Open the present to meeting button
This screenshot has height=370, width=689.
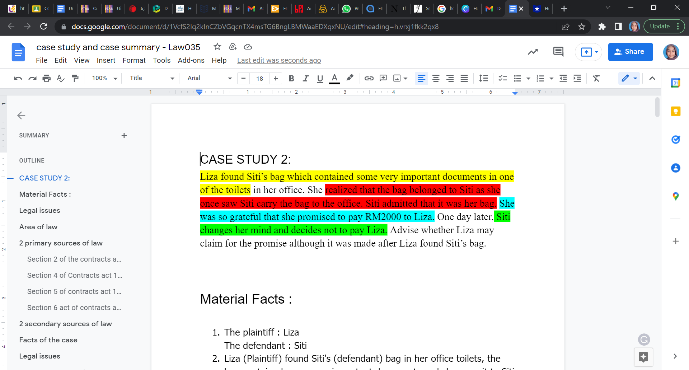point(589,52)
